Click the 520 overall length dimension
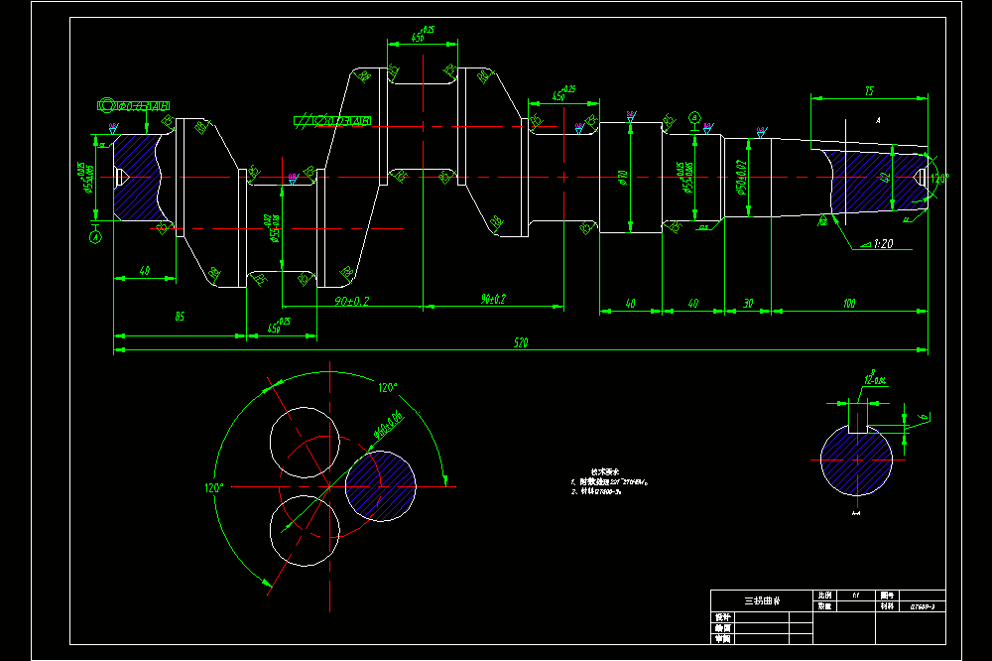992x661 pixels. pos(521,342)
